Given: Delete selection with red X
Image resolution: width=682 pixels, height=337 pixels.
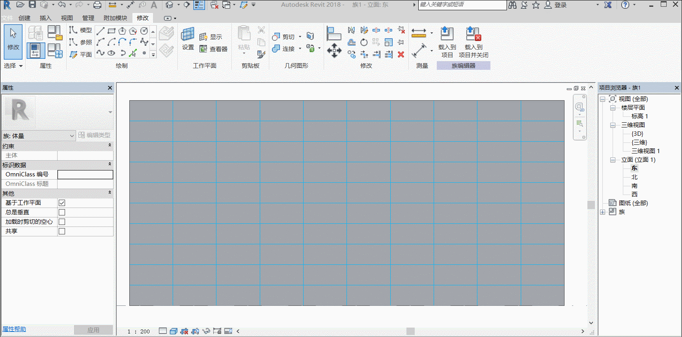Looking at the screenshot, I should pyautogui.click(x=401, y=54).
